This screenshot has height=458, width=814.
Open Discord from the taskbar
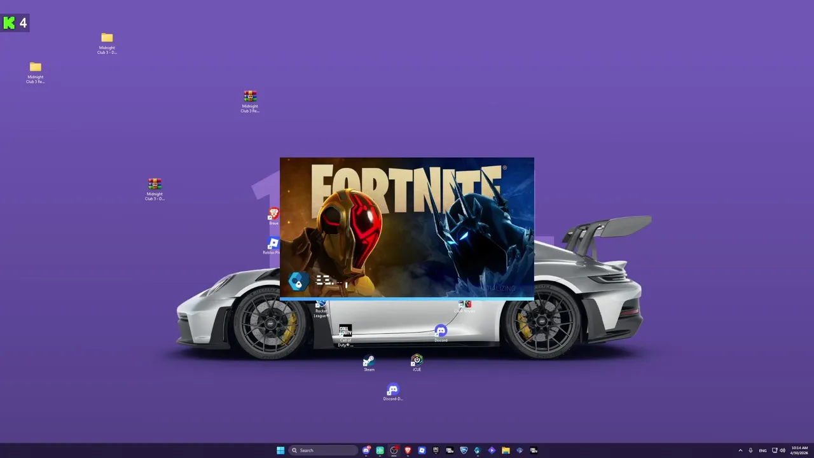pos(366,450)
